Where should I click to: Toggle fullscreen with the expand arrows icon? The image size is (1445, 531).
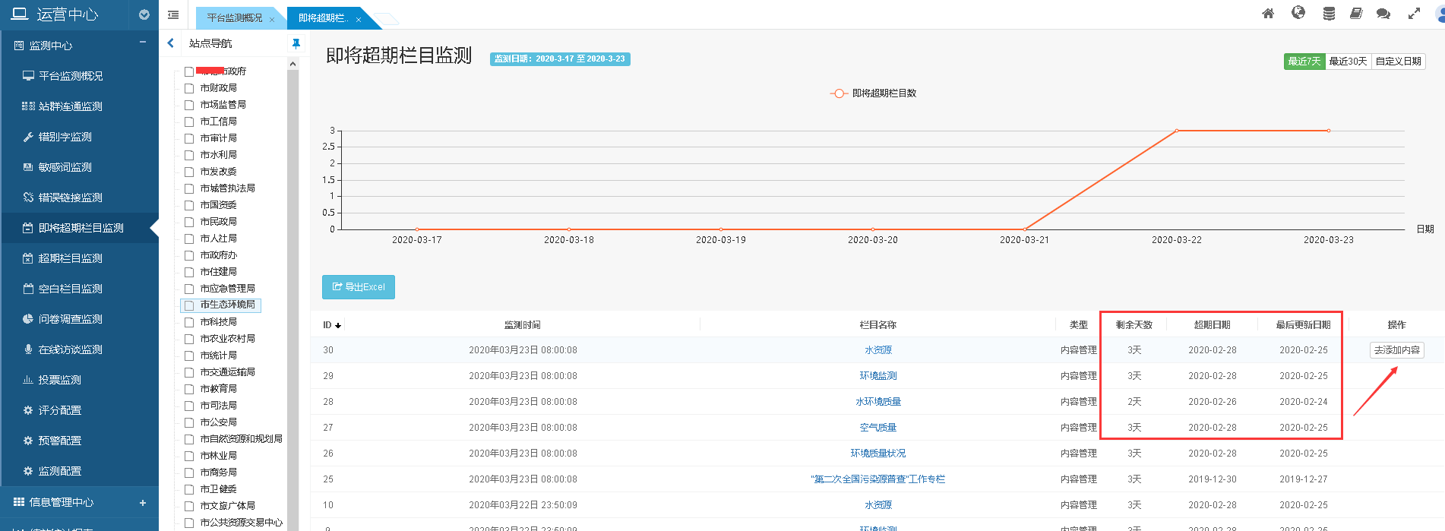(x=1414, y=14)
